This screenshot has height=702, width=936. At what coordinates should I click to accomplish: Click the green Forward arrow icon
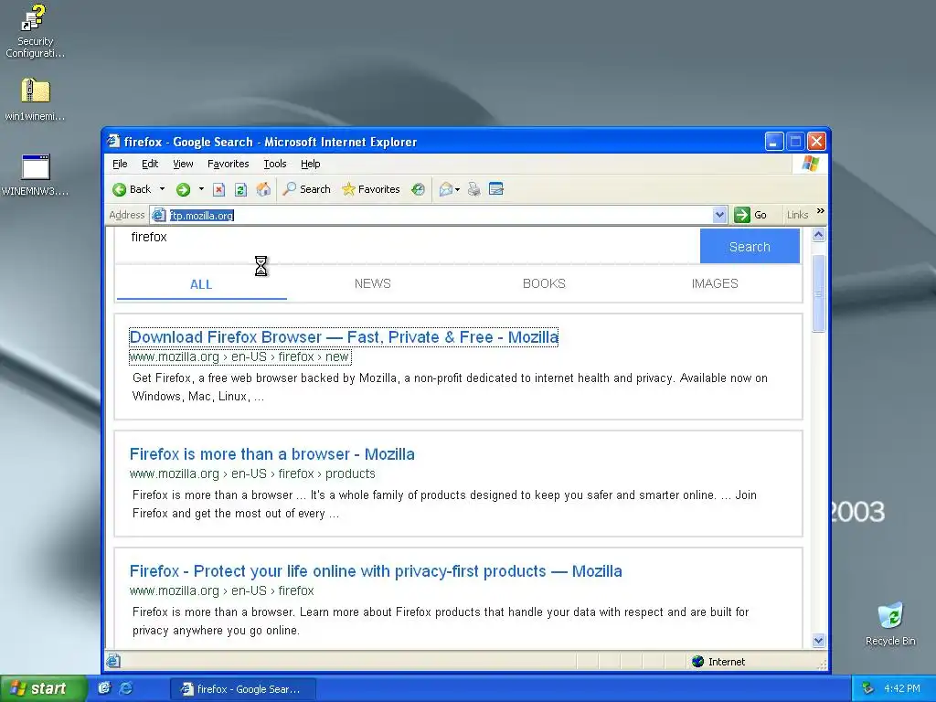coord(183,189)
